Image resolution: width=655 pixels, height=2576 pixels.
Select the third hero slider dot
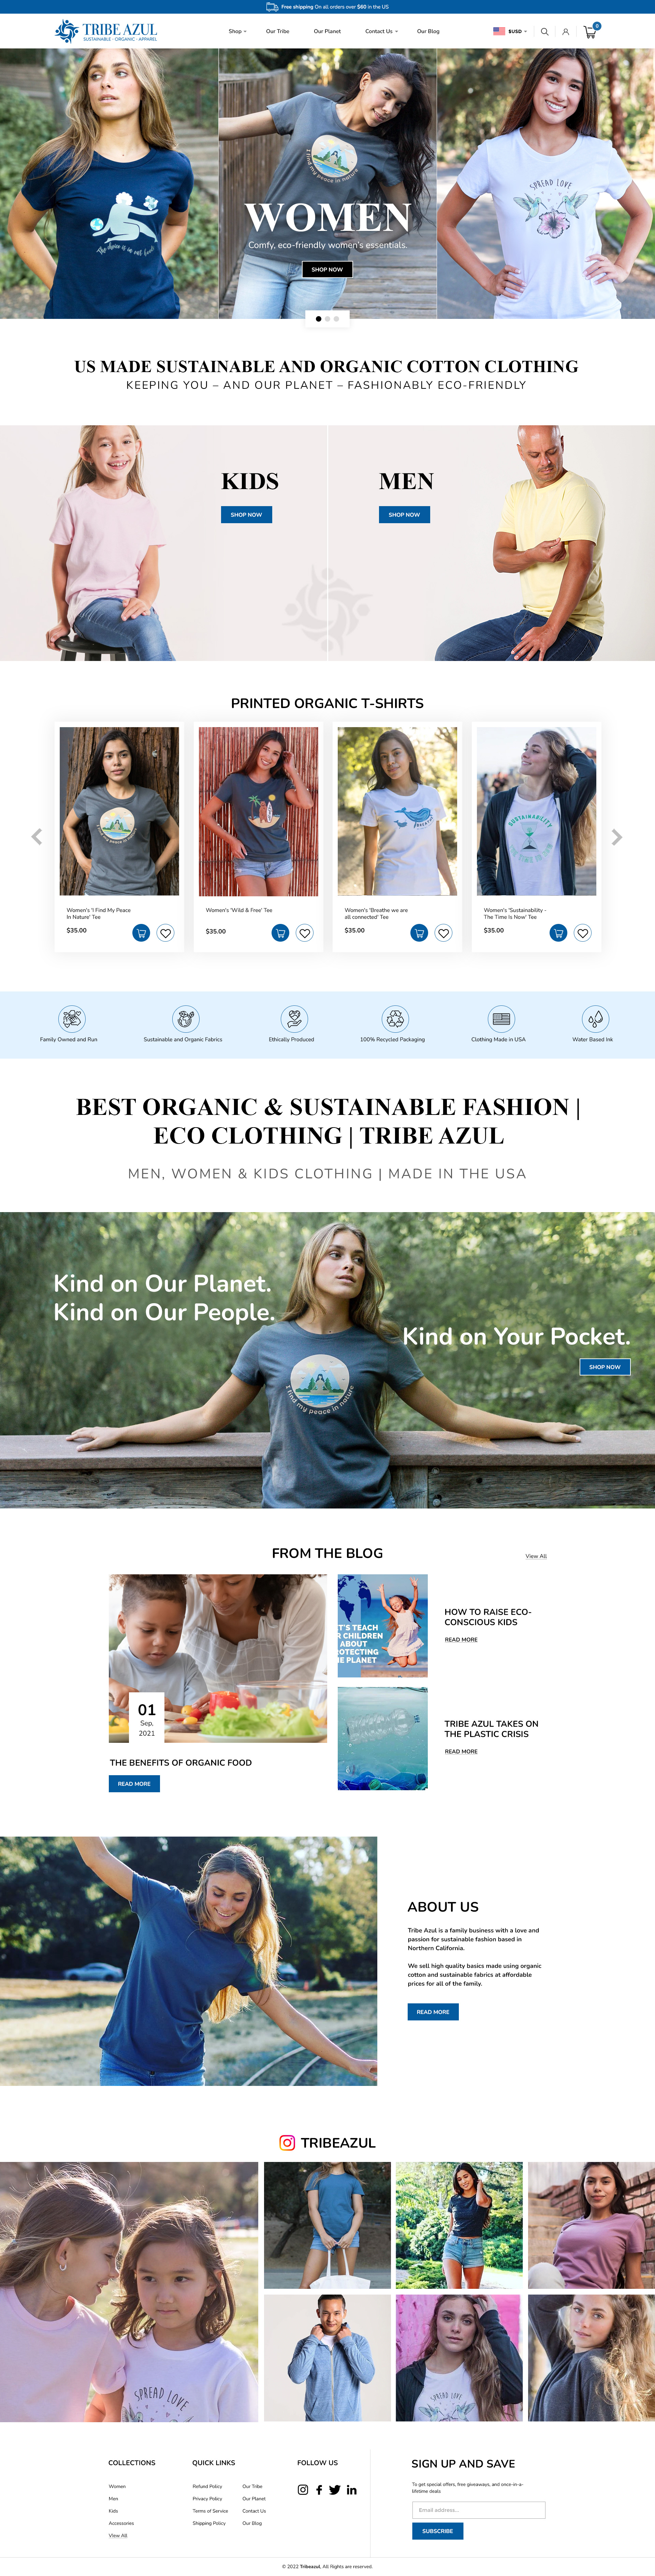(336, 319)
